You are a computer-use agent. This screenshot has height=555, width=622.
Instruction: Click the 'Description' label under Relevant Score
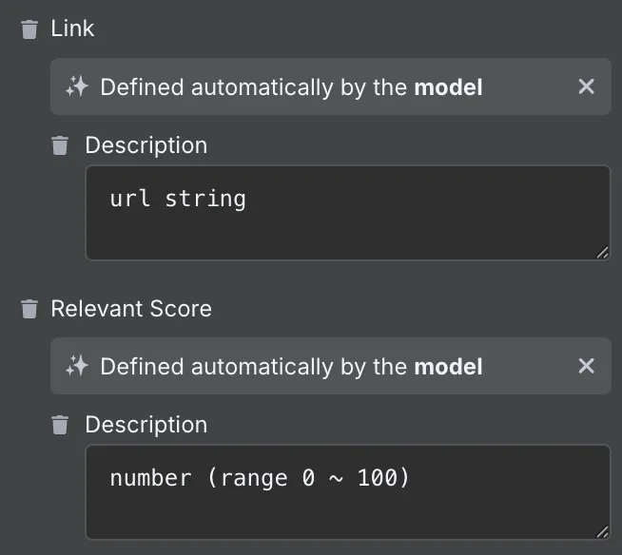(146, 425)
